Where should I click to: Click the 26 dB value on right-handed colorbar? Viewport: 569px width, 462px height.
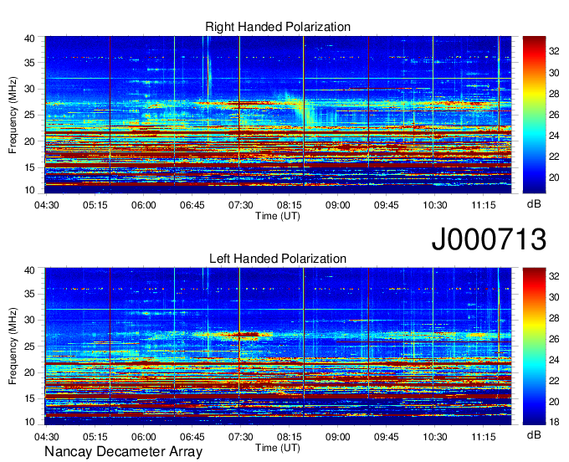554,115
